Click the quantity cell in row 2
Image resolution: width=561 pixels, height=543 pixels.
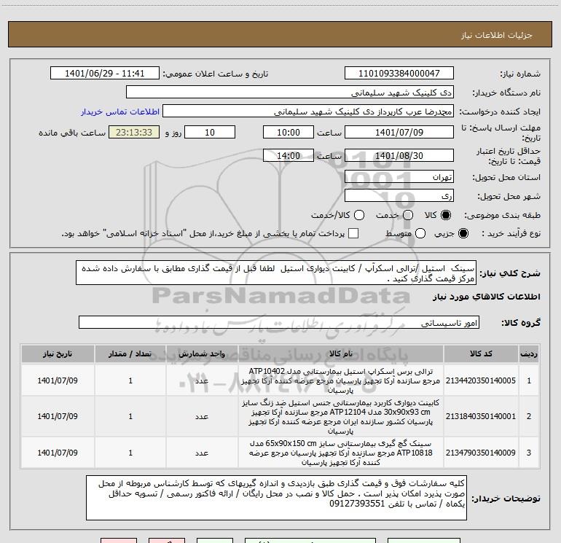point(130,416)
